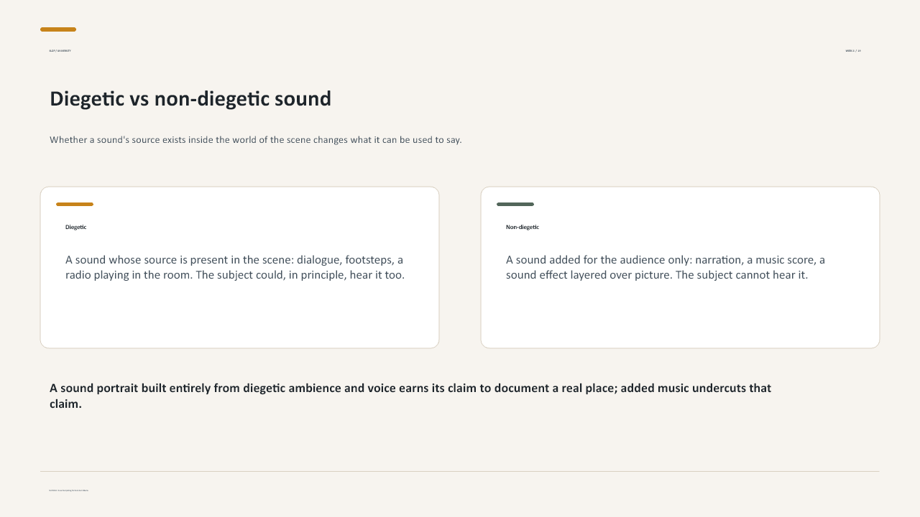Click the Diegetic card description paragraph
Image resolution: width=920 pixels, height=517 pixels.
[x=235, y=267]
